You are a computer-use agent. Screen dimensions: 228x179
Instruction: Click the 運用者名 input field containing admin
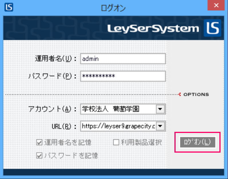pos(123,59)
